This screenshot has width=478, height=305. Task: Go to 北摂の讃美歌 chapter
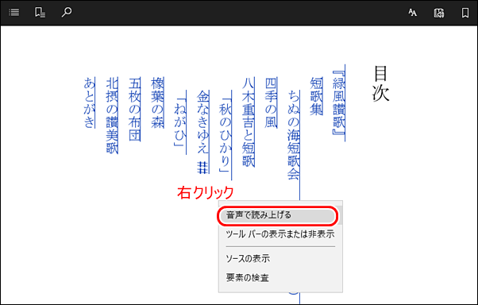pyautogui.click(x=112, y=116)
